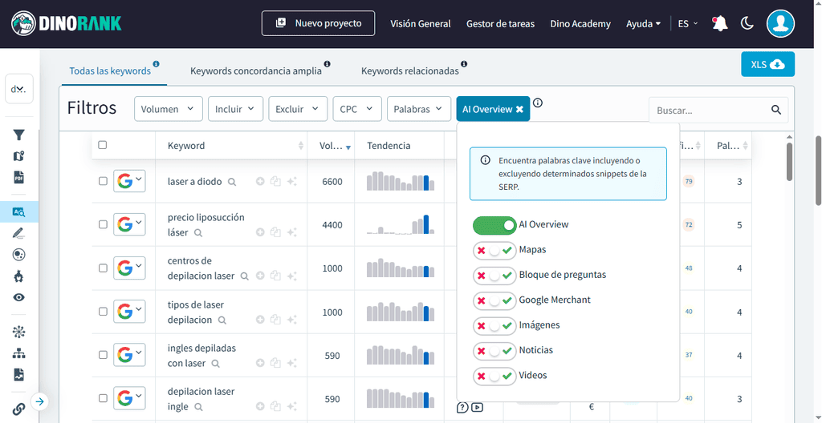The width and height of the screenshot is (822, 423).
Task: Open Keywords concordancia amplia tab
Action: tap(255, 70)
